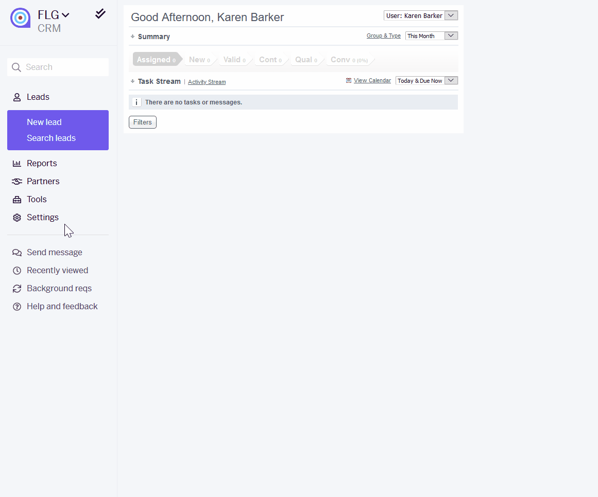This screenshot has height=497, width=598.
Task: Open Background reqs
Action: [x=59, y=288]
